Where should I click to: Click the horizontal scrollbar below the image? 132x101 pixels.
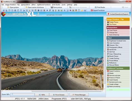[66, 91]
